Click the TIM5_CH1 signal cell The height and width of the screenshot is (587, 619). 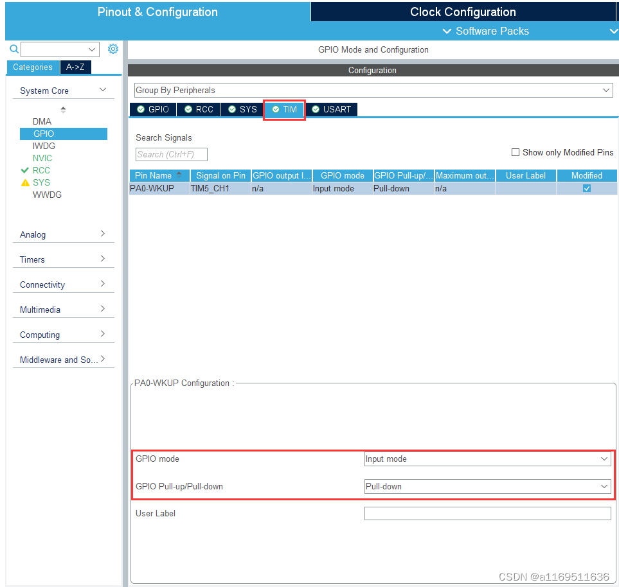(x=220, y=188)
